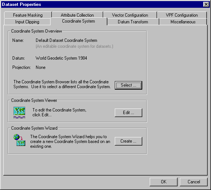Go to the VPF Configuration tab

pos(182,15)
